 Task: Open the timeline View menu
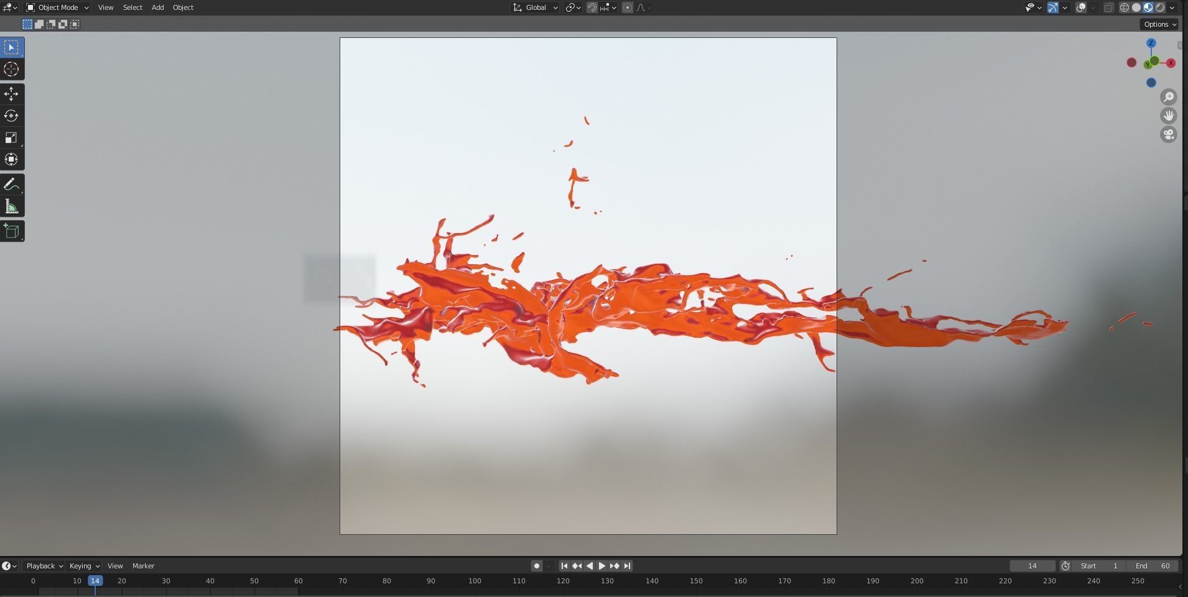click(x=115, y=566)
